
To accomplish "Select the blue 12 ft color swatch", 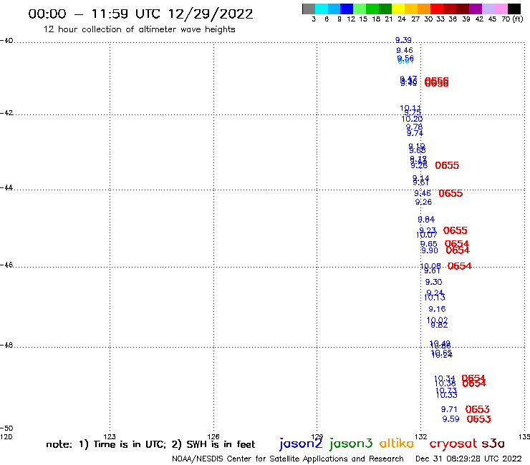I will pos(347,9).
